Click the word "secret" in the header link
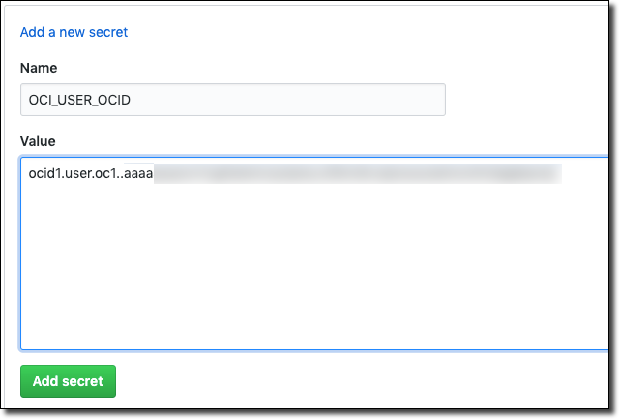Viewport: 619px width, 419px height. (x=107, y=32)
